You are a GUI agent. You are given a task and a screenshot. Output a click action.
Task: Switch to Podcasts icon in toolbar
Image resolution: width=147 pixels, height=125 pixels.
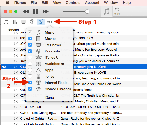32,22
